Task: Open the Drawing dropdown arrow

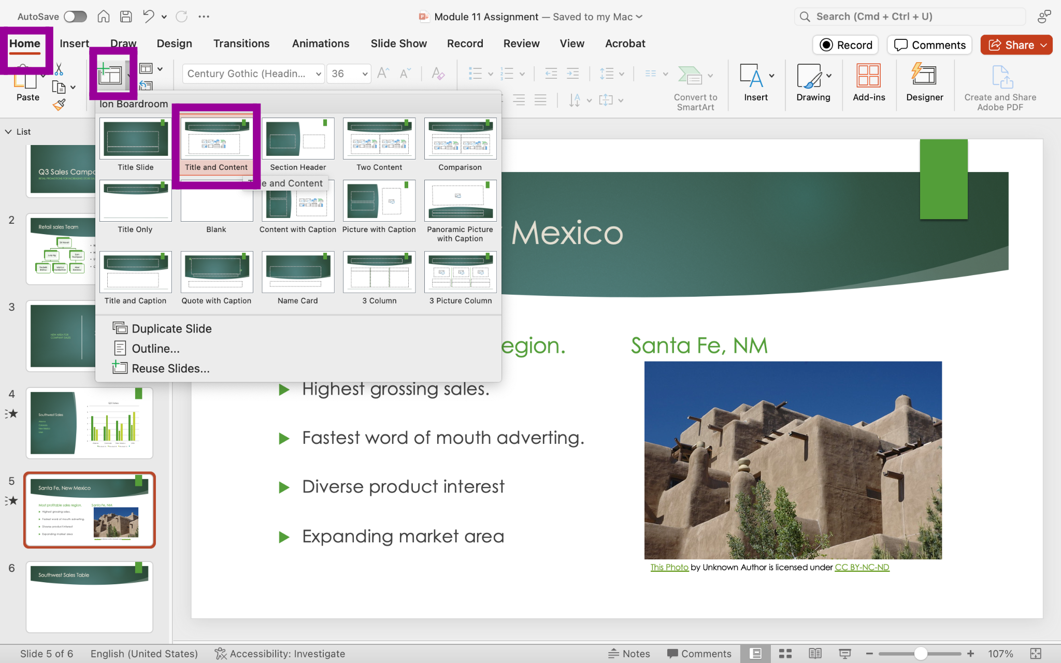Action: coord(829,76)
